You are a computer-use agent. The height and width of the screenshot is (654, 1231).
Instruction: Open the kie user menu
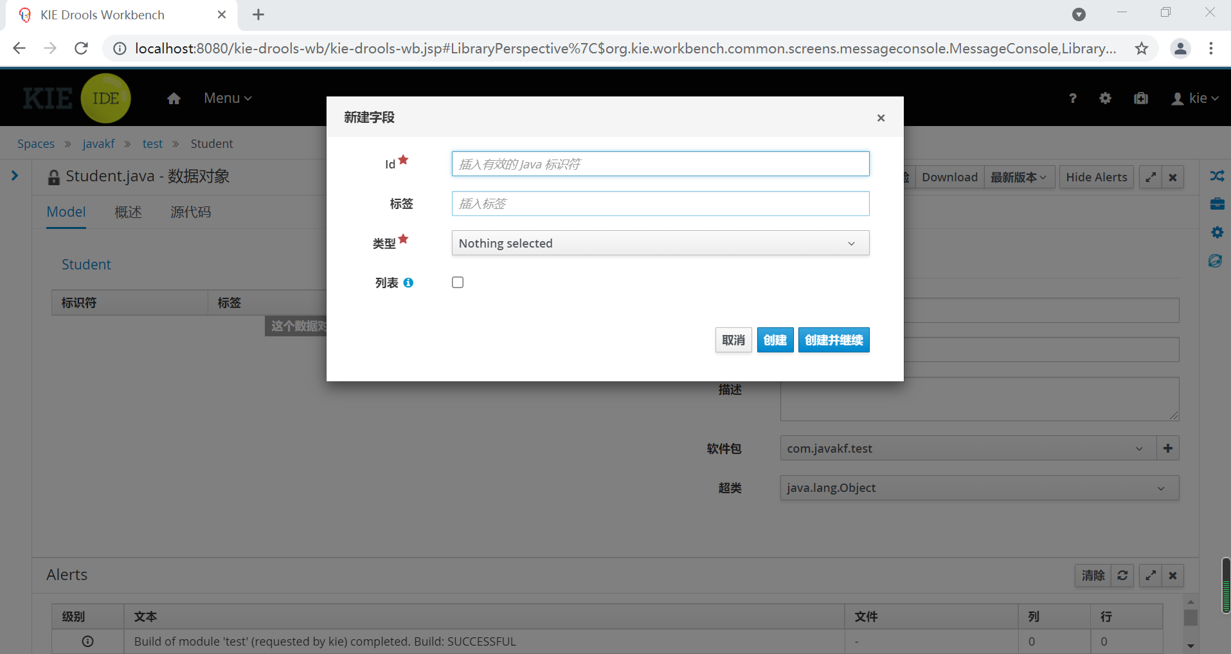(1195, 98)
